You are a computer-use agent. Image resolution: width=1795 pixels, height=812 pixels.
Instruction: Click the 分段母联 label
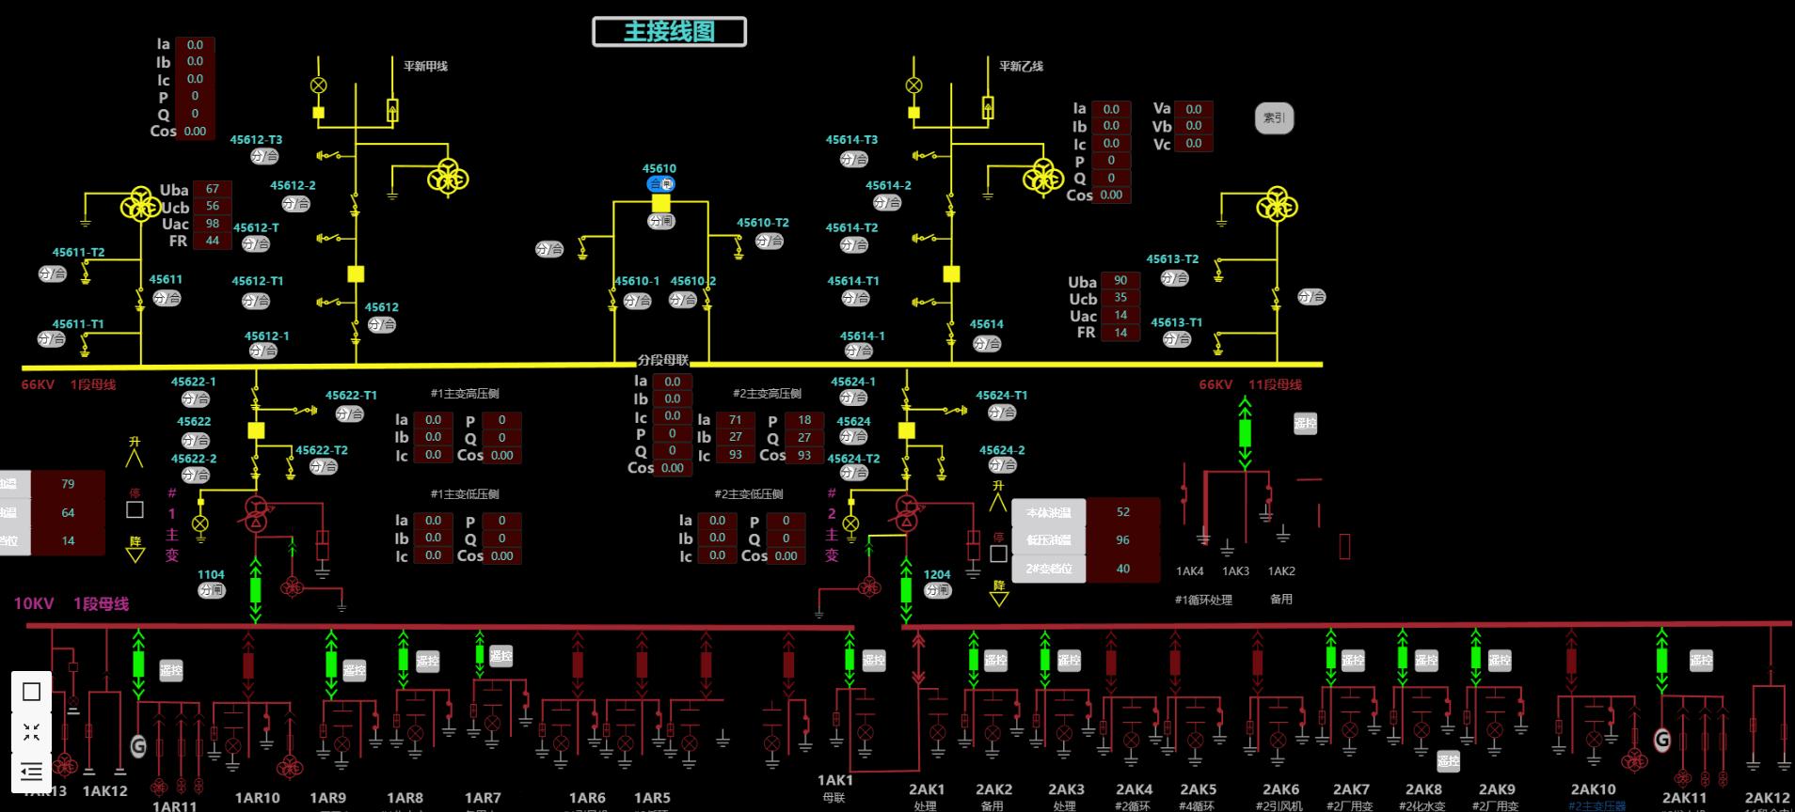pyautogui.click(x=663, y=360)
